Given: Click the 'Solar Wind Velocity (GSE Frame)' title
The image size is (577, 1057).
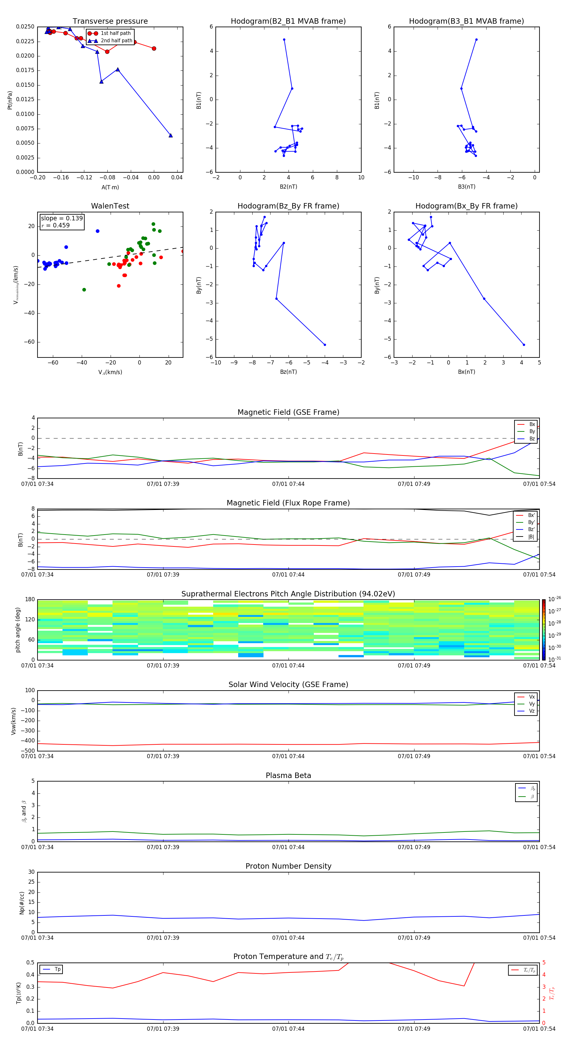Looking at the screenshot, I should (x=288, y=684).
